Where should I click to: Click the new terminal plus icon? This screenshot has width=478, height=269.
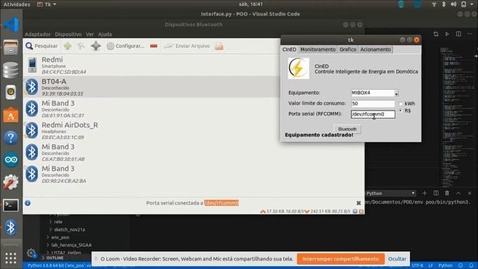pyautogui.click(x=424, y=193)
